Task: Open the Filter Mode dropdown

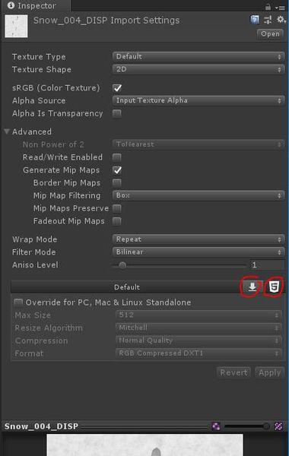Action: pyautogui.click(x=198, y=252)
